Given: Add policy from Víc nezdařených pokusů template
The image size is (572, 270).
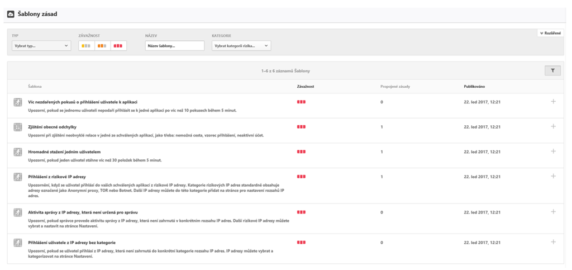Looking at the screenshot, I should [553, 101].
